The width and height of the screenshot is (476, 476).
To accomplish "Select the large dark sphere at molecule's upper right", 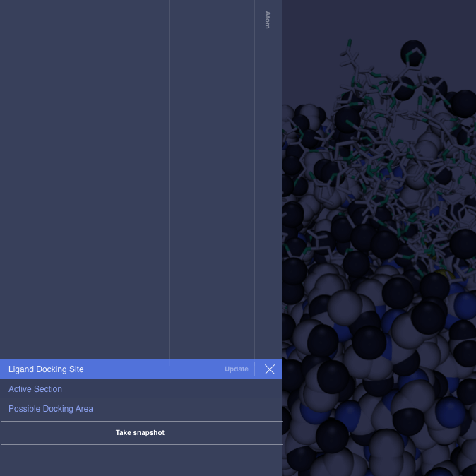I will (464, 103).
